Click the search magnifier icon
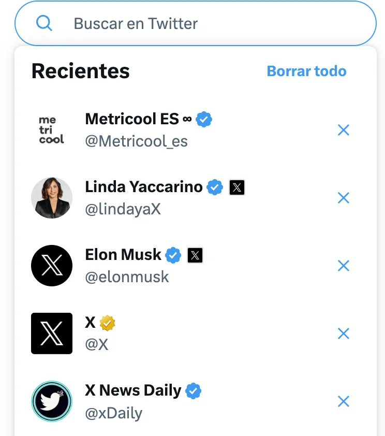Image resolution: width=385 pixels, height=436 pixels. click(44, 23)
